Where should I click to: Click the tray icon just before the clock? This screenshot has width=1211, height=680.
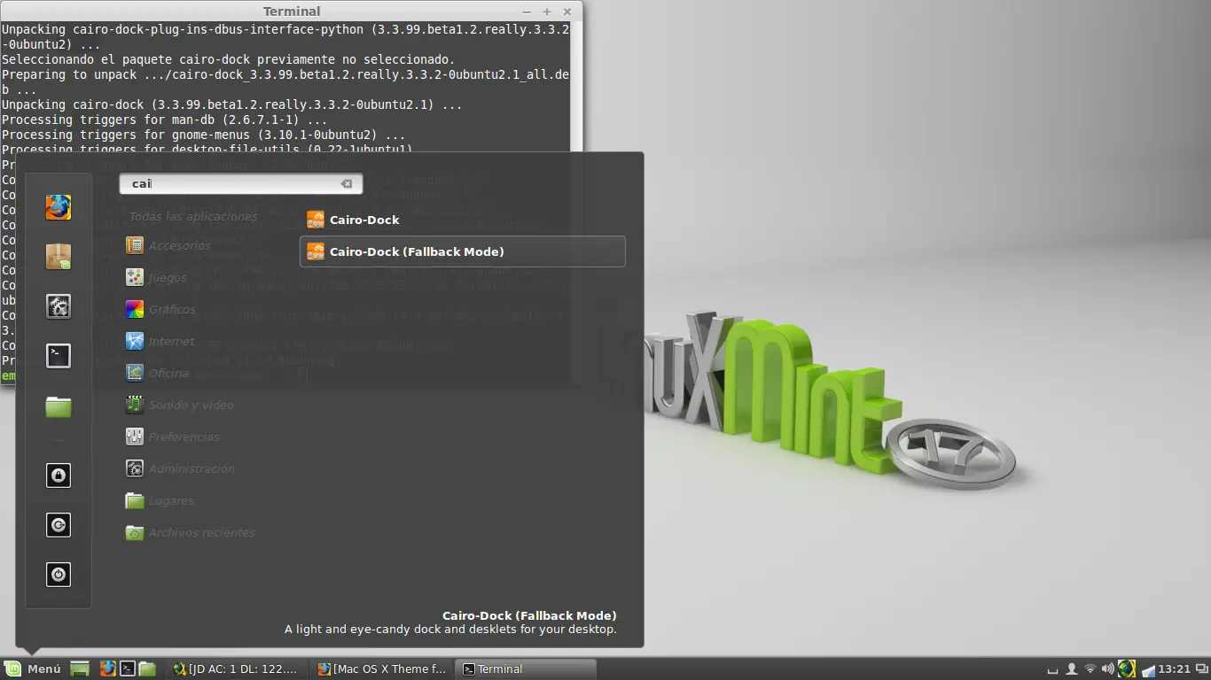[1148, 669]
